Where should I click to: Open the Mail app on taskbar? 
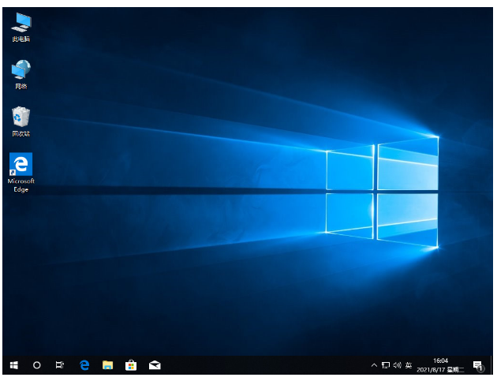pyautogui.click(x=155, y=365)
